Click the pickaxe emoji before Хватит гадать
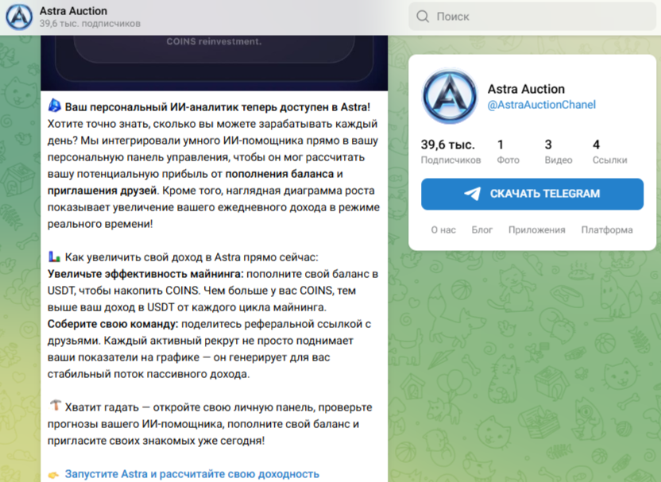The image size is (661, 482). coord(55,406)
